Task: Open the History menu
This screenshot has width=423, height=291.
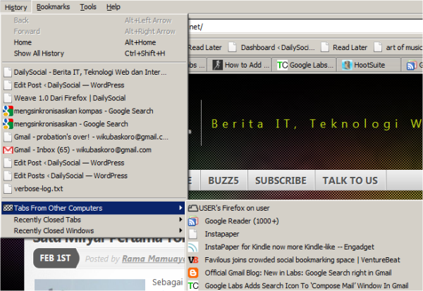Action: 16,7
